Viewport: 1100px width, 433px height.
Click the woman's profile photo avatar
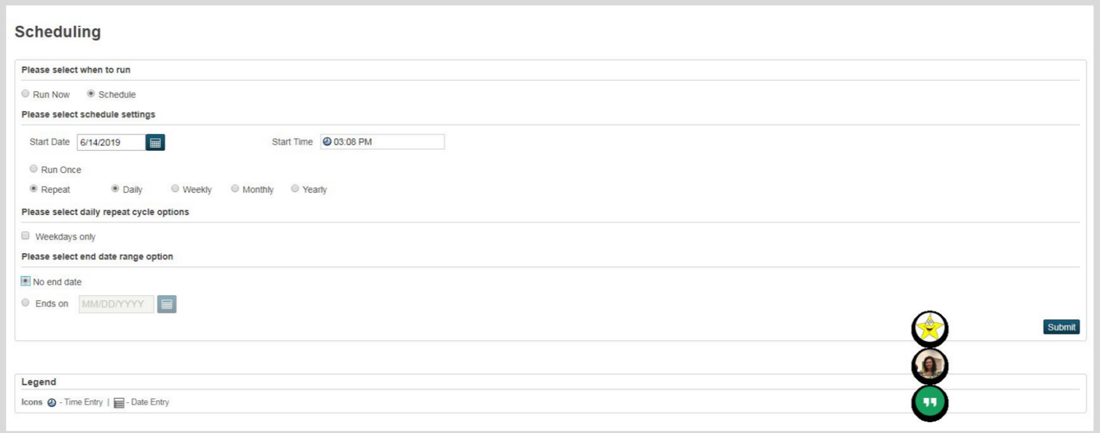929,365
